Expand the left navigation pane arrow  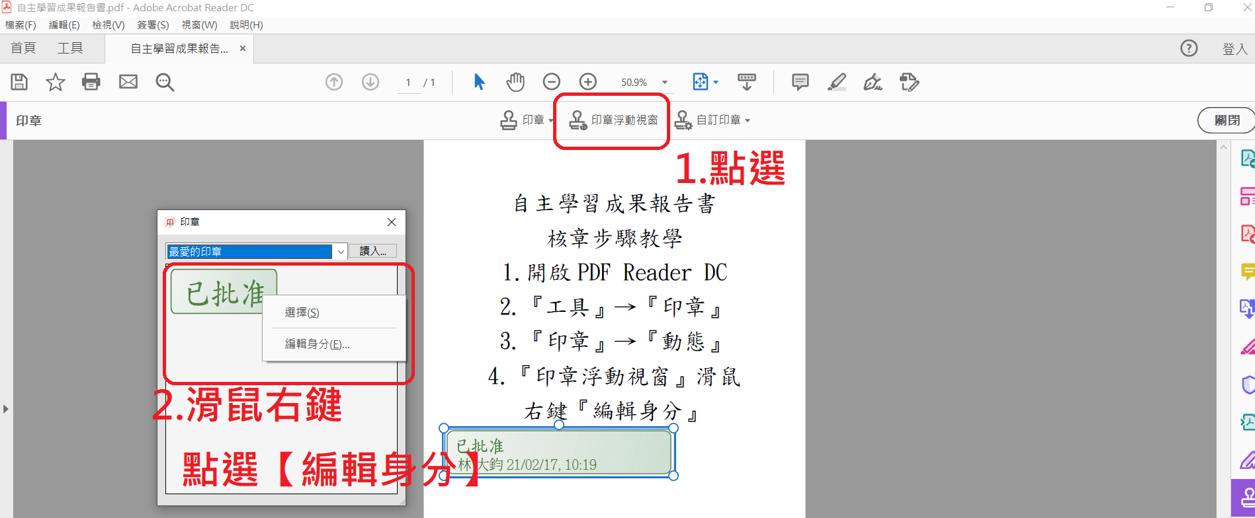6,409
